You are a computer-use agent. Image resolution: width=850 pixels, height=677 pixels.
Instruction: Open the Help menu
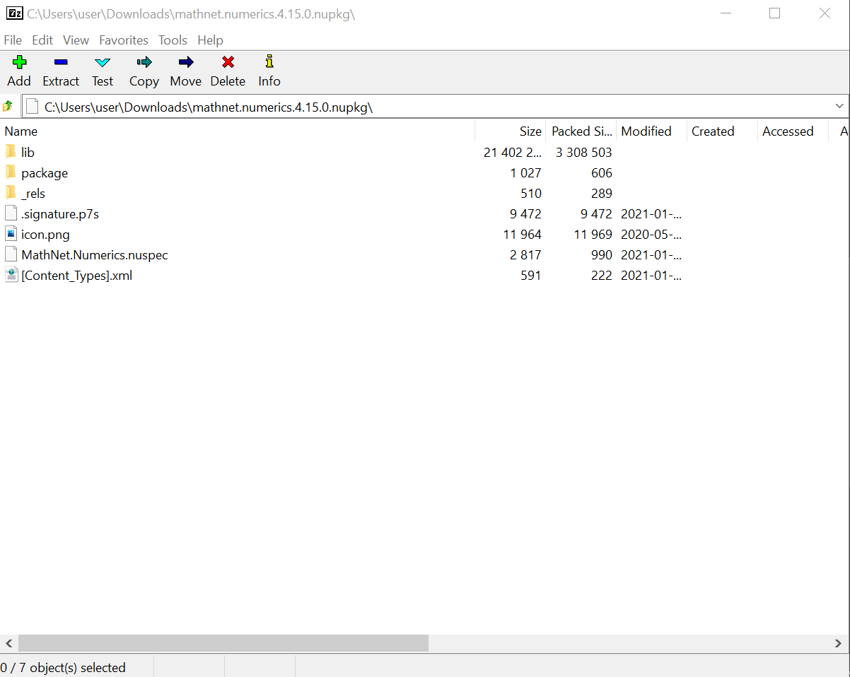pos(210,40)
